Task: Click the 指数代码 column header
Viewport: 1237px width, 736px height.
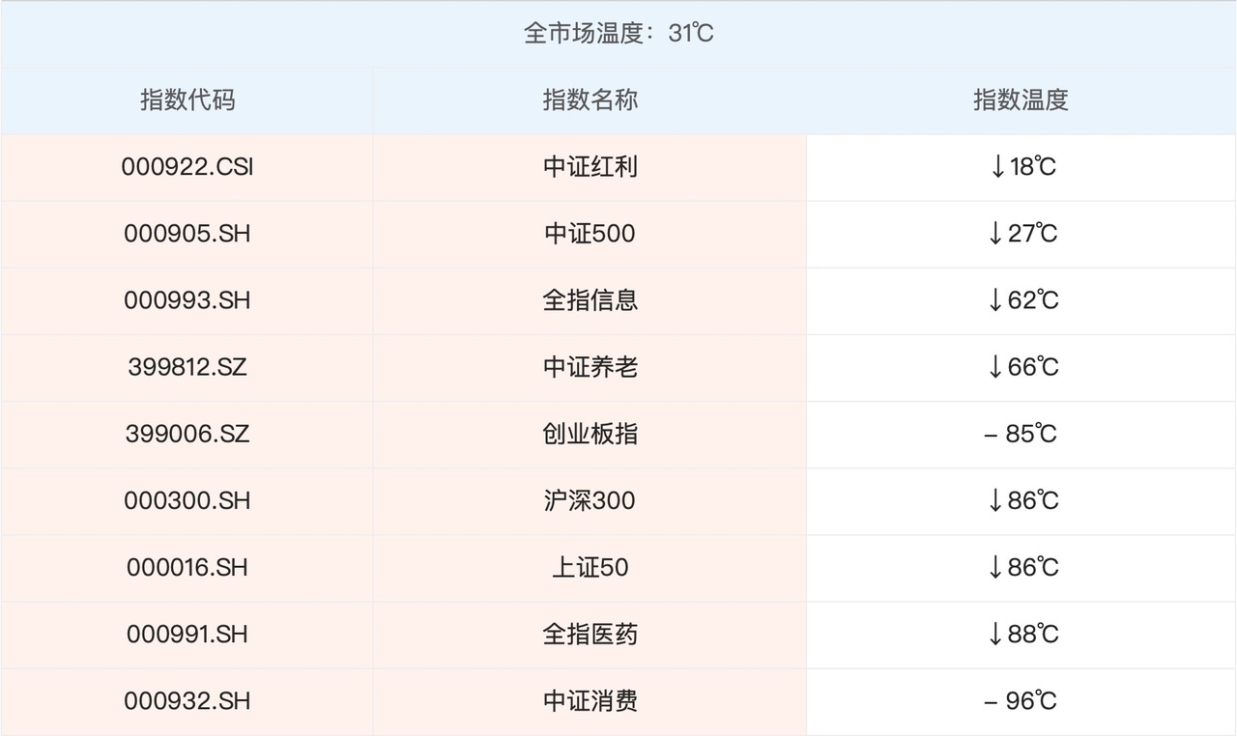Action: tap(187, 100)
